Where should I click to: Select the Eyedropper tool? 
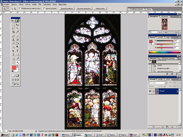[18, 58]
